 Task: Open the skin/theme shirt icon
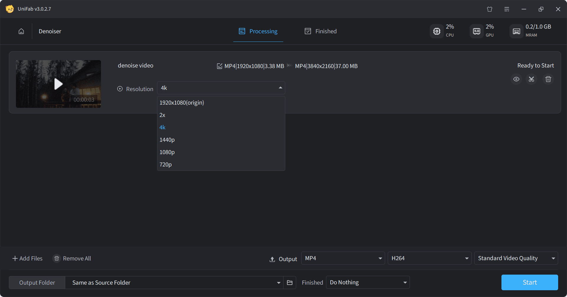(489, 9)
